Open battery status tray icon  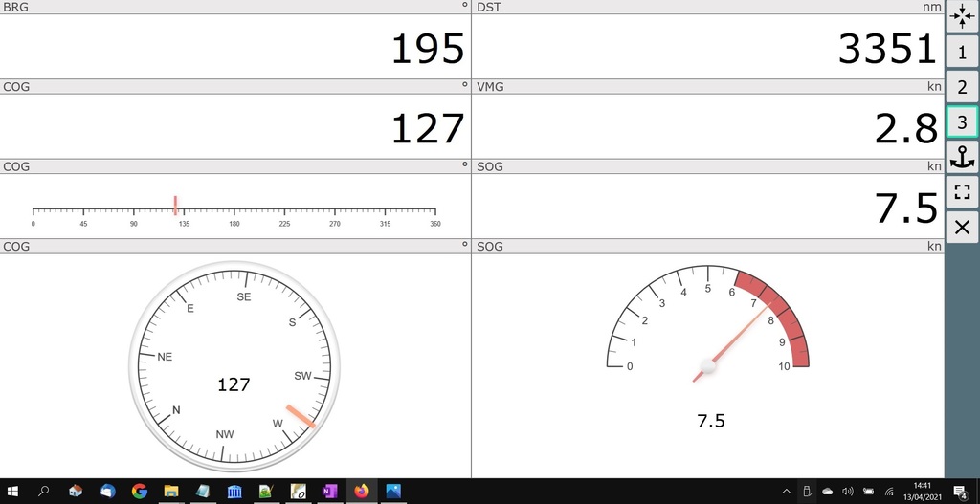click(868, 492)
